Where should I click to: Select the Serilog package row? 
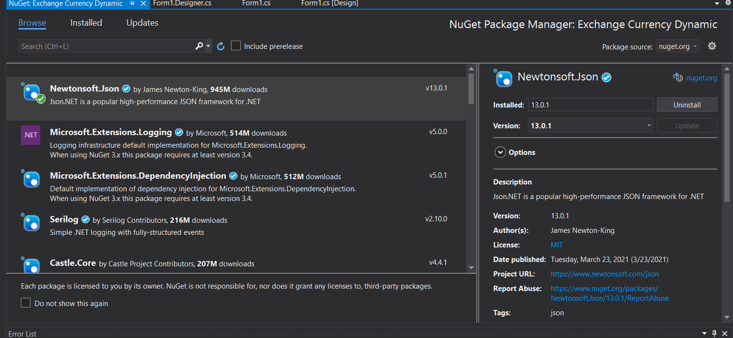tap(236, 230)
